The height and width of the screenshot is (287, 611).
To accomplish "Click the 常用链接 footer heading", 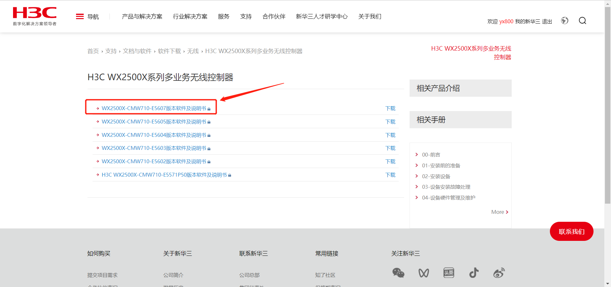I will coord(327,254).
